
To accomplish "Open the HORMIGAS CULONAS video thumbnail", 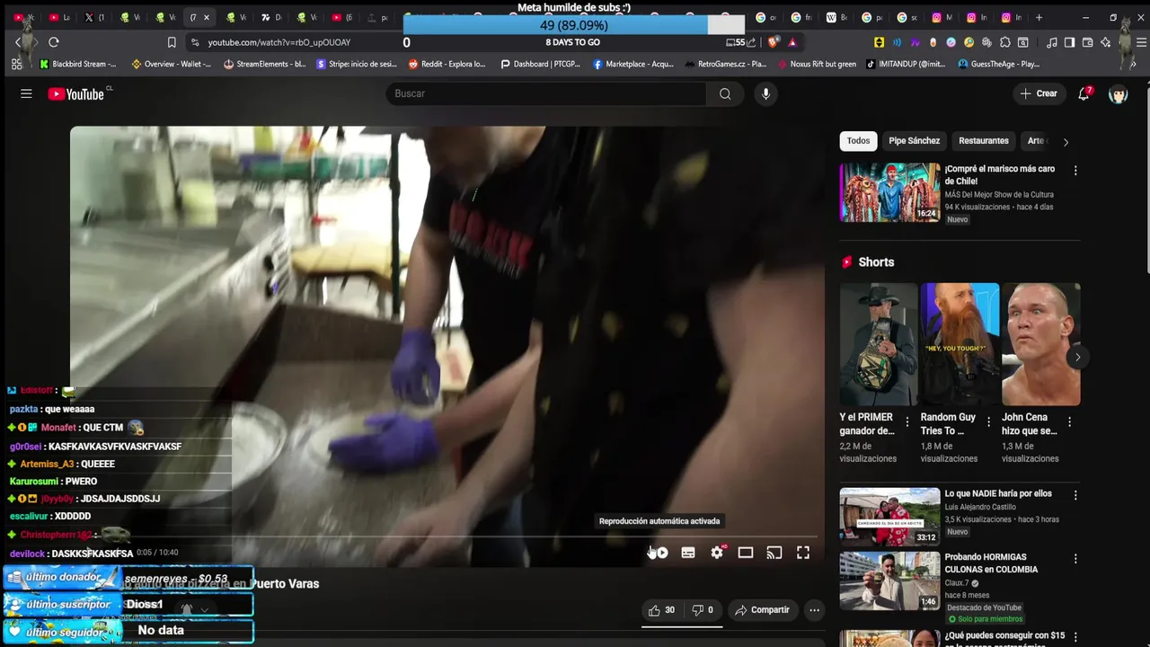I will [x=889, y=581].
